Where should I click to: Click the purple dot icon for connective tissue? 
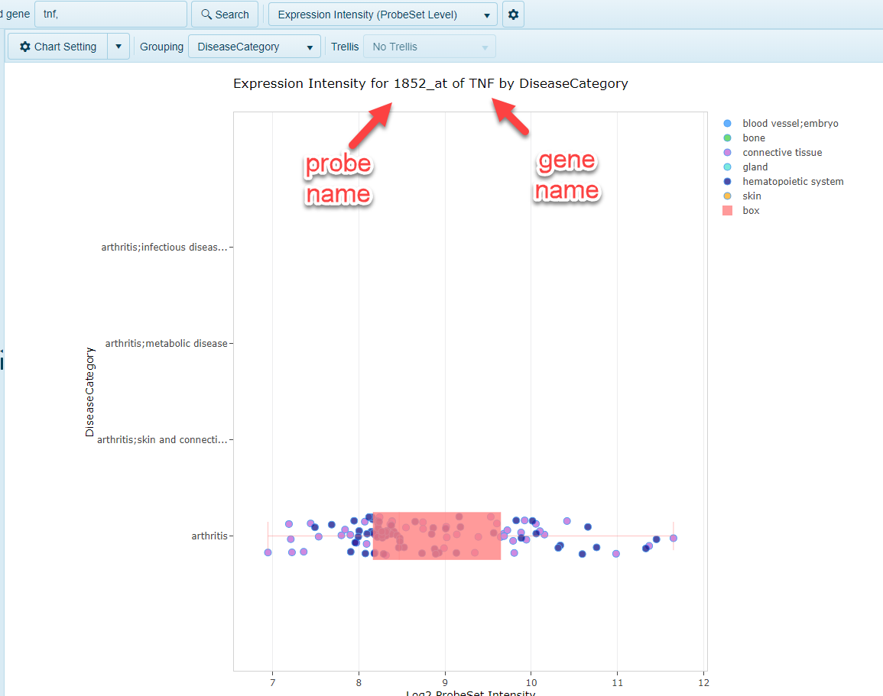(x=728, y=152)
